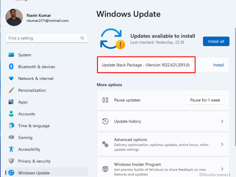Click the search magnifier icon

(x=82, y=38)
